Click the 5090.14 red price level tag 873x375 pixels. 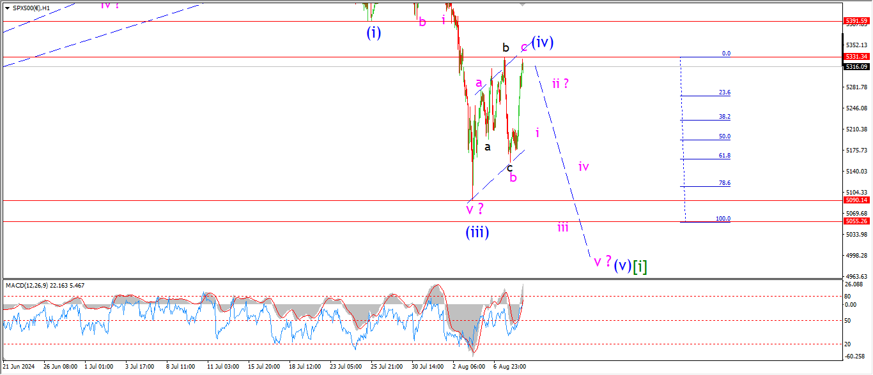(856, 200)
